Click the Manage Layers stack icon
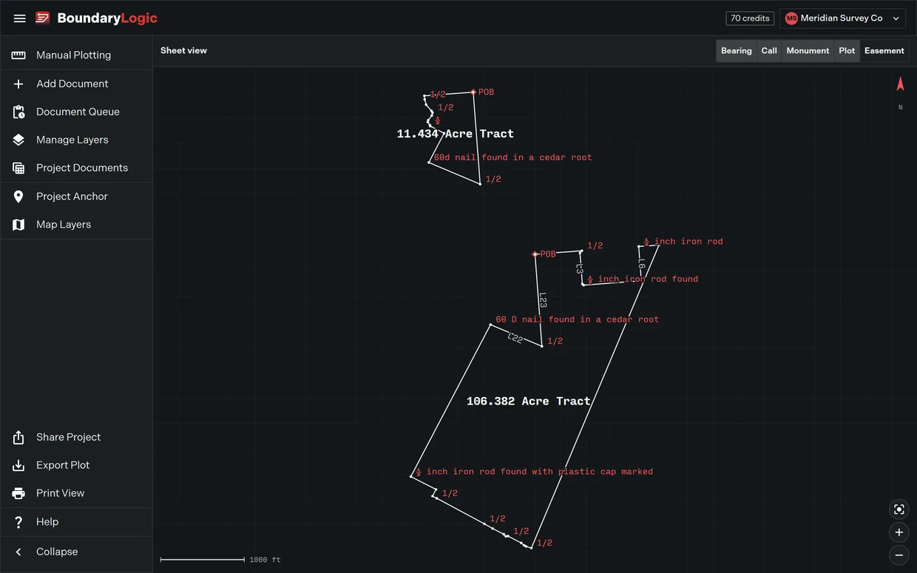The image size is (917, 573). [18, 140]
